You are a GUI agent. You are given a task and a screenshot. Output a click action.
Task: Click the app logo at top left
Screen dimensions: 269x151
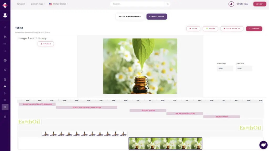tap(5, 5)
